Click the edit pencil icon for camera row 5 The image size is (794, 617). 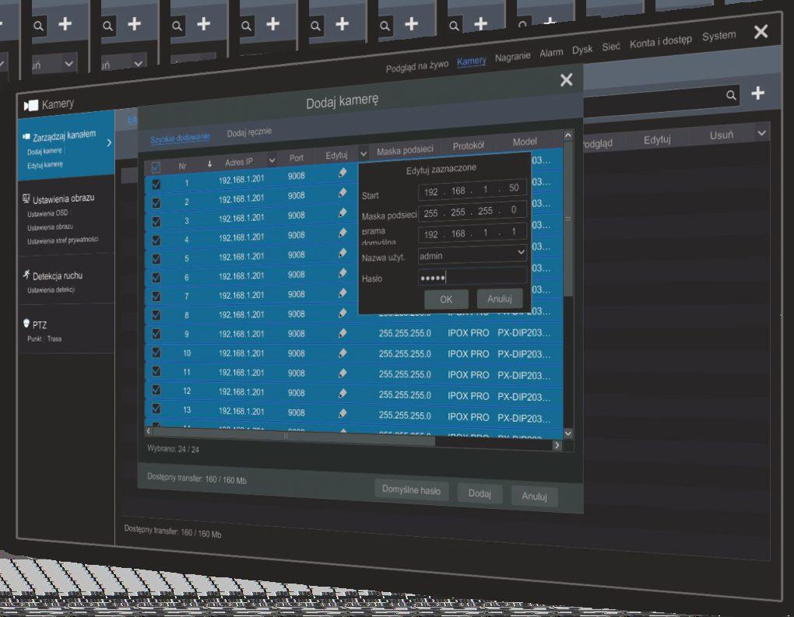click(x=343, y=253)
